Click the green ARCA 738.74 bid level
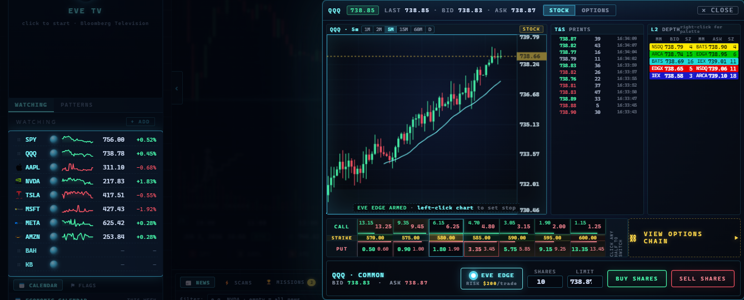 click(x=671, y=54)
